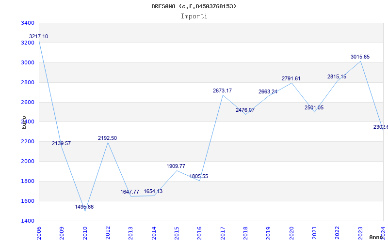Select the 2673.17 data label
388x242 pixels.
click(222, 91)
